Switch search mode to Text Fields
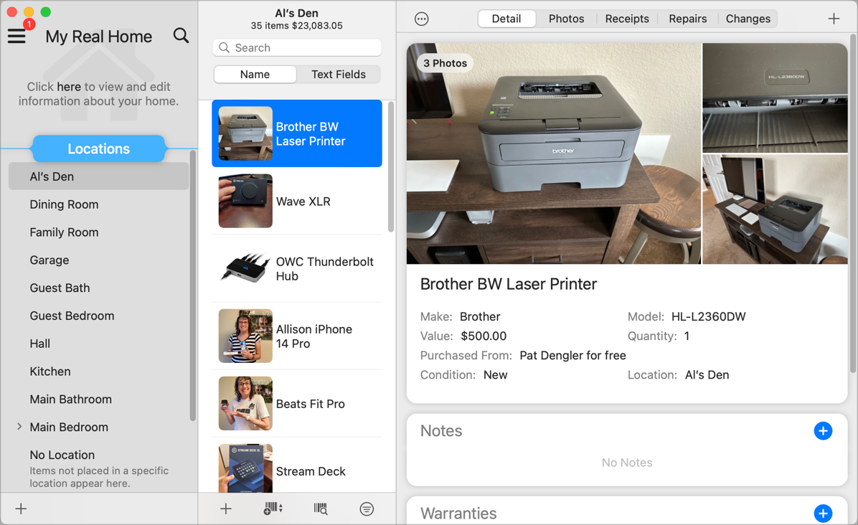Image resolution: width=858 pixels, height=525 pixels. pyautogui.click(x=339, y=75)
